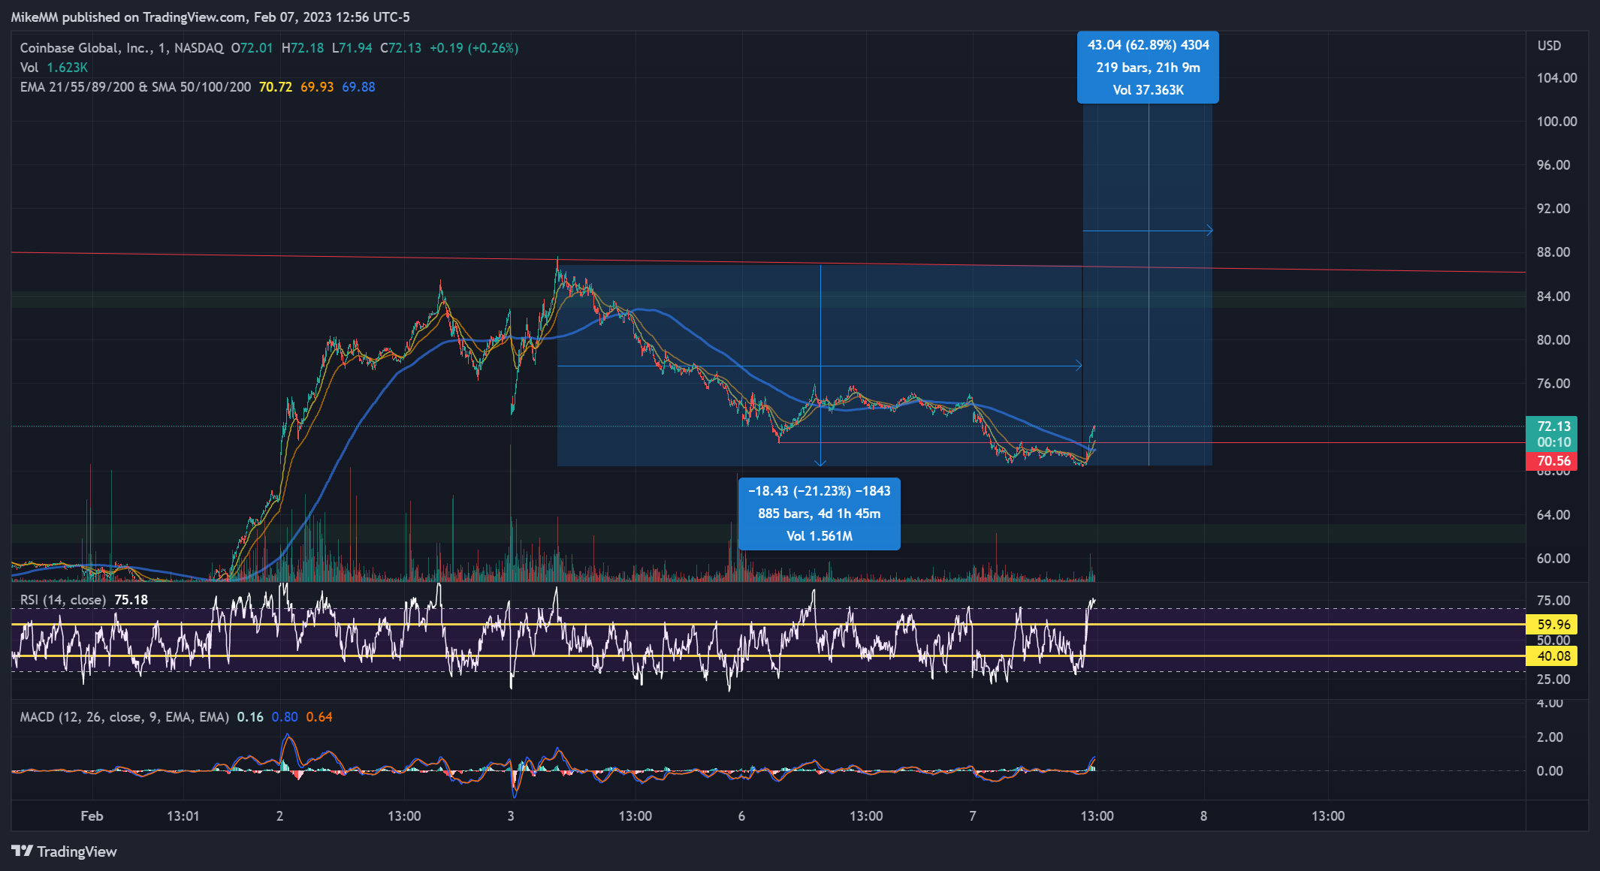Click the red price tag 70.56

[x=1552, y=460]
